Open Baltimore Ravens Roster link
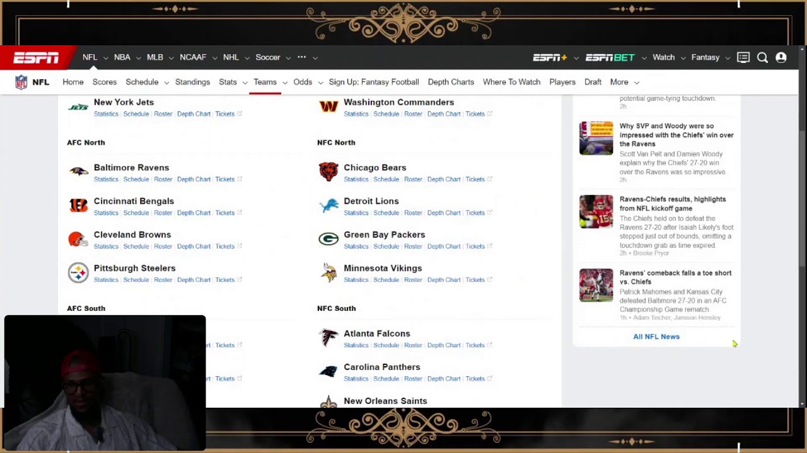 tap(163, 179)
